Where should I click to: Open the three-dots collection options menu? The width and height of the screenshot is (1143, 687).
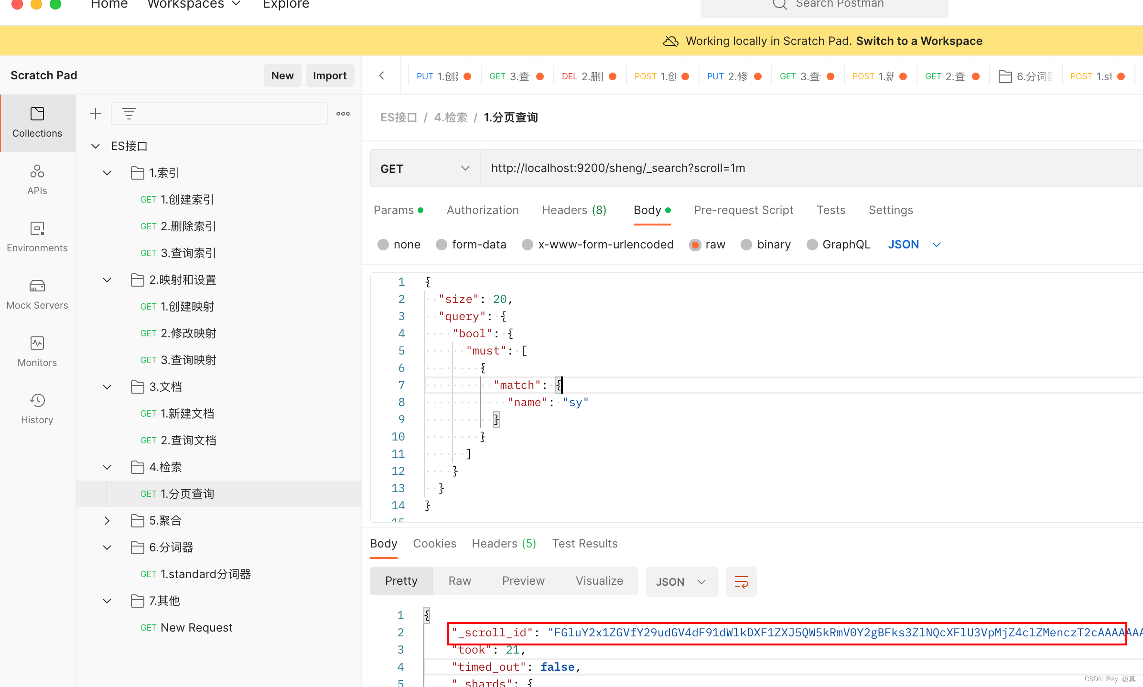pyautogui.click(x=343, y=114)
